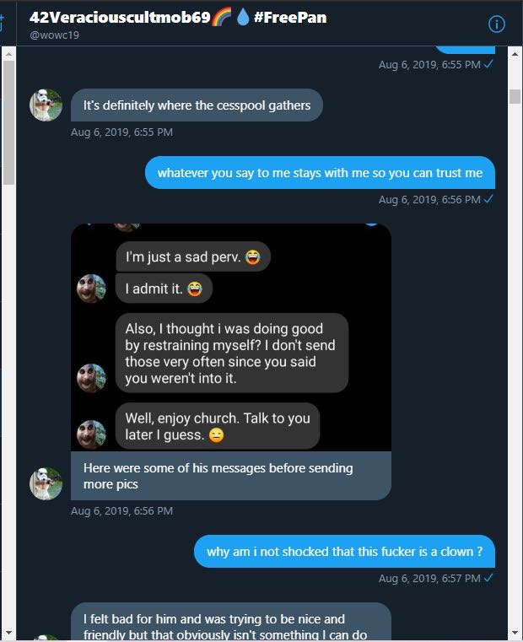
Task: Click the stormtrooper avatar beside the cesspool message
Action: (46, 105)
